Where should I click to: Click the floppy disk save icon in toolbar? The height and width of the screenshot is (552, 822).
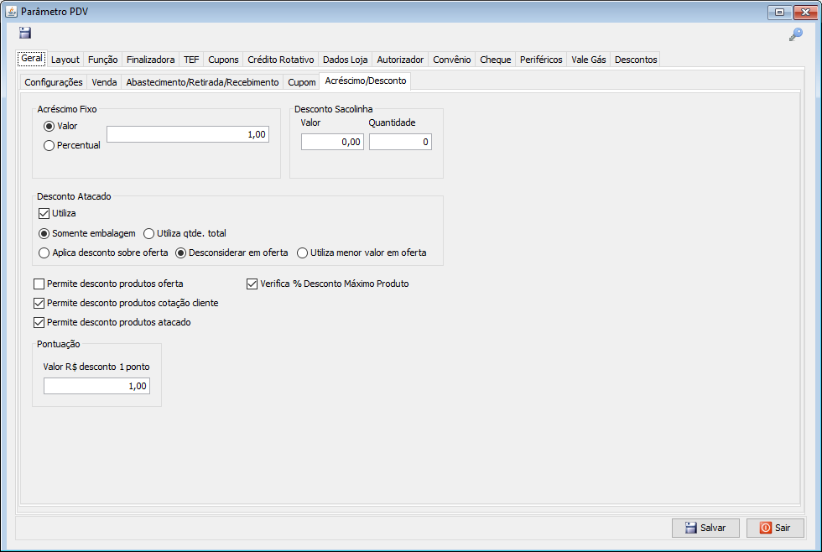pyautogui.click(x=25, y=34)
